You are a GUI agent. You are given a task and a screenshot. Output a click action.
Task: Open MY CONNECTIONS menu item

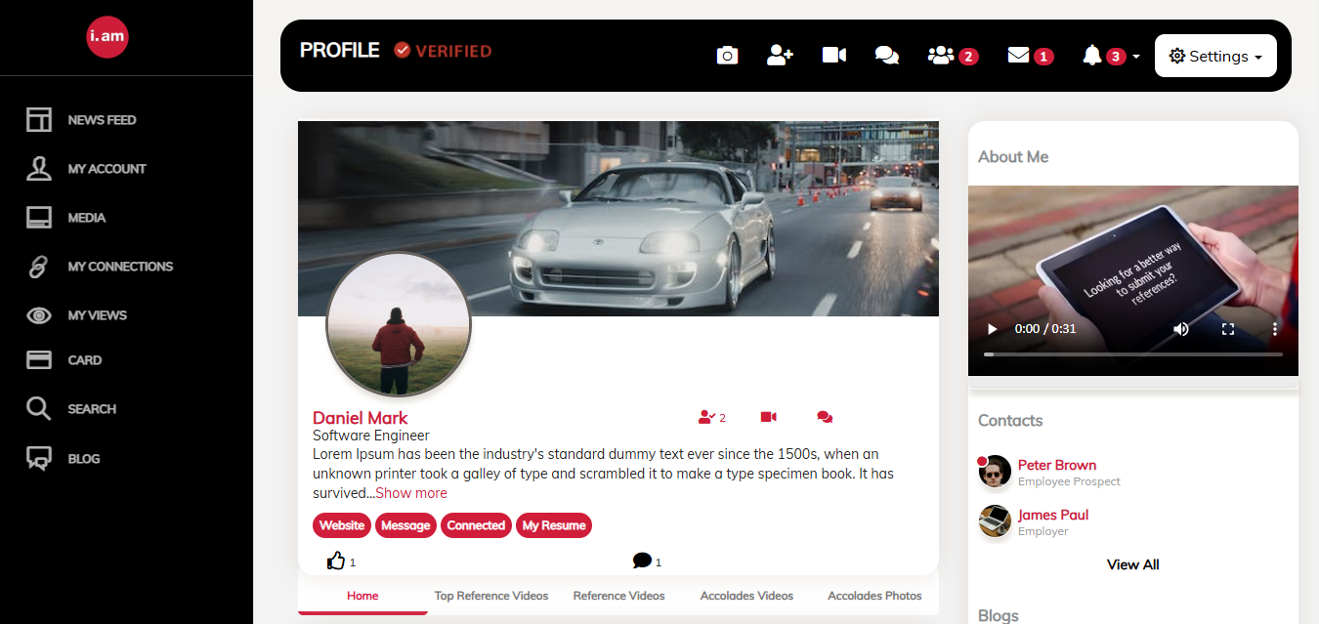120,267
